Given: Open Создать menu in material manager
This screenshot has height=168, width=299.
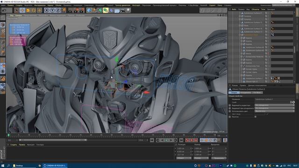Looking at the screenshot, I should point(14,145).
